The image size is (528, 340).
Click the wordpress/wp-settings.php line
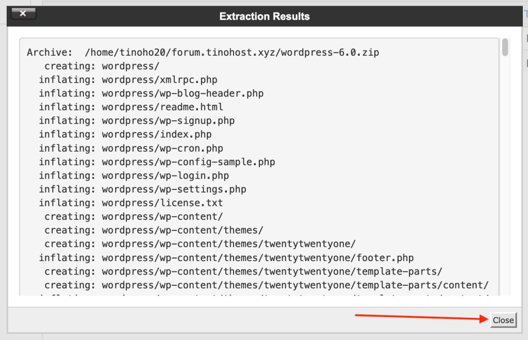click(142, 189)
